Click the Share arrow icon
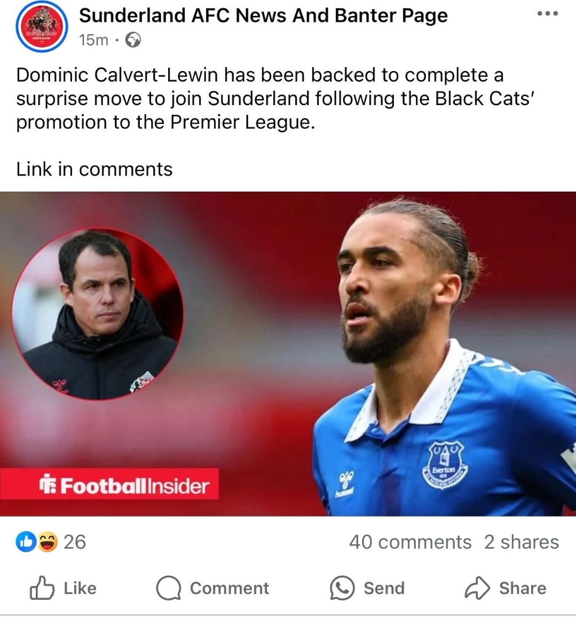 tap(477, 588)
